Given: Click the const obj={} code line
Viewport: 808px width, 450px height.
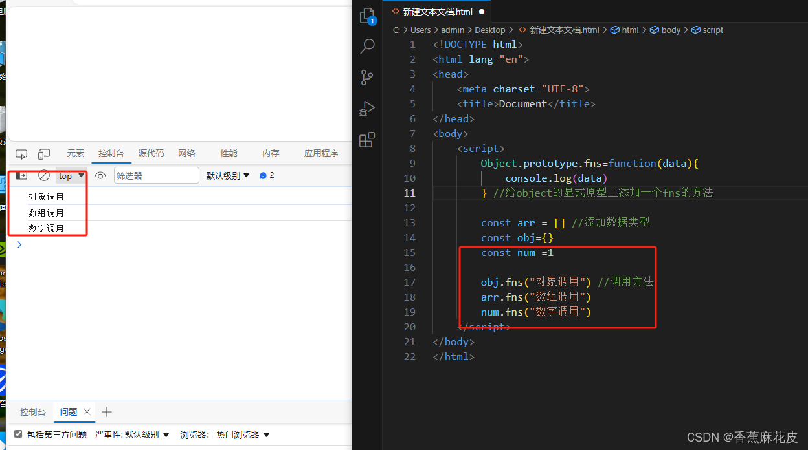Looking at the screenshot, I should [x=517, y=238].
